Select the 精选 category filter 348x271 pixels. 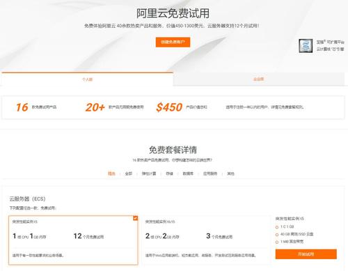click(111, 173)
